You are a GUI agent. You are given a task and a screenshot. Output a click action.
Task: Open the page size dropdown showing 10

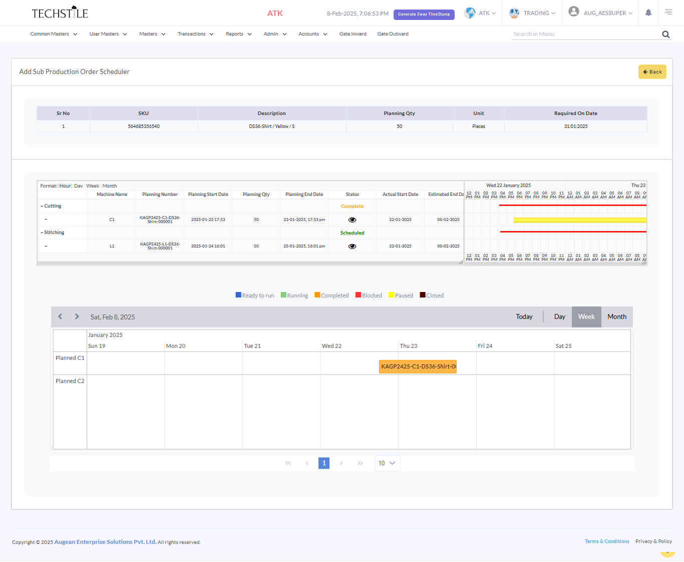[387, 463]
